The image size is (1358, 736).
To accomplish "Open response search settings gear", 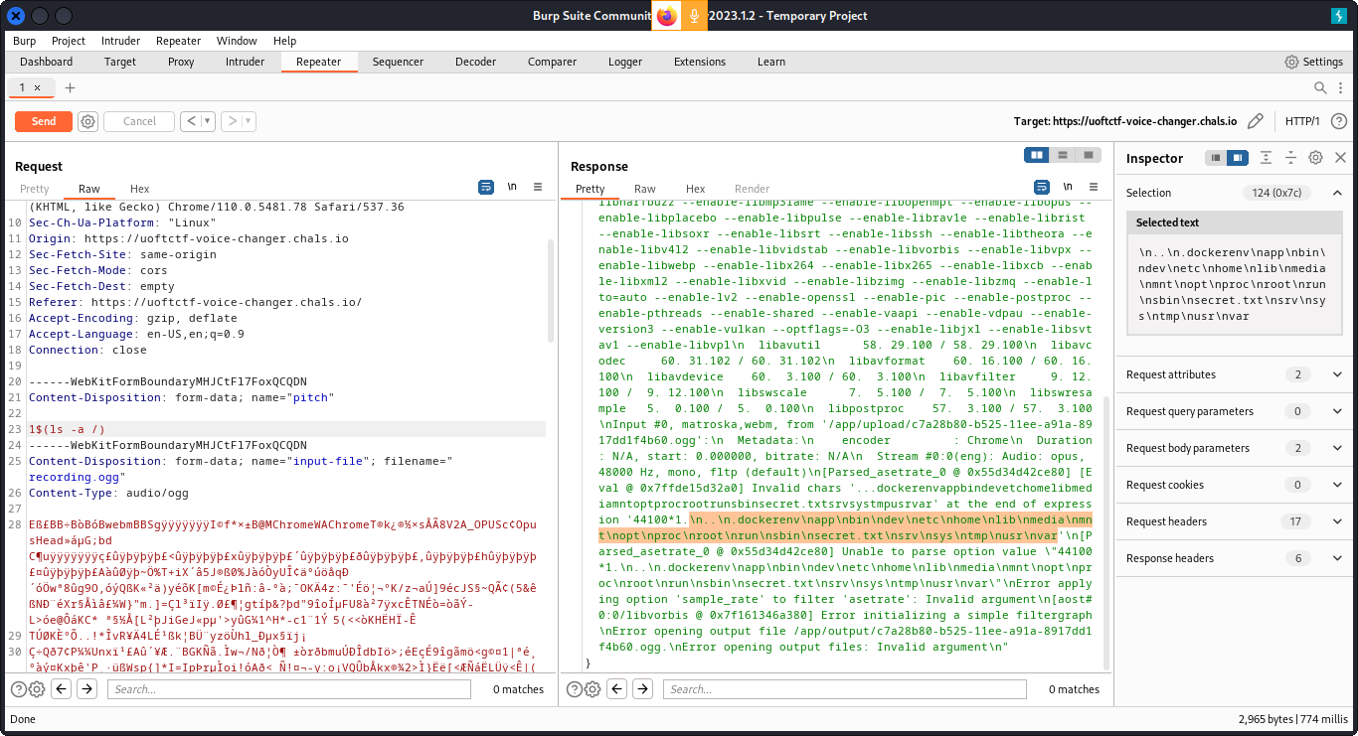I will pos(593,689).
